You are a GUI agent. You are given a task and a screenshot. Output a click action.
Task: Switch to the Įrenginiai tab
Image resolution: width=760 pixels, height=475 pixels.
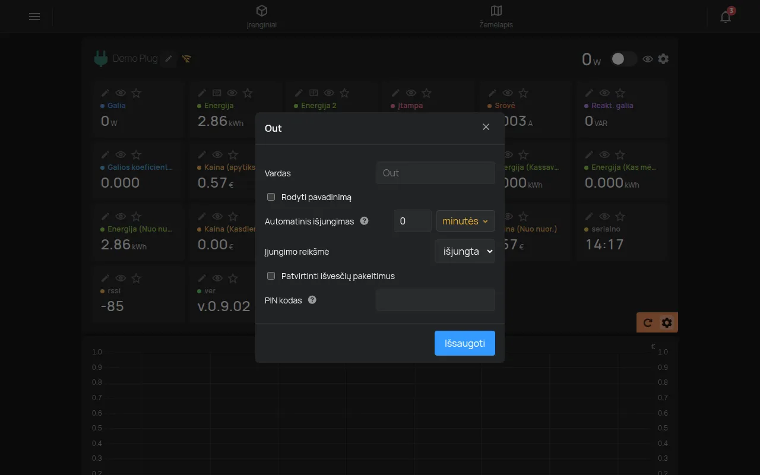tap(262, 17)
